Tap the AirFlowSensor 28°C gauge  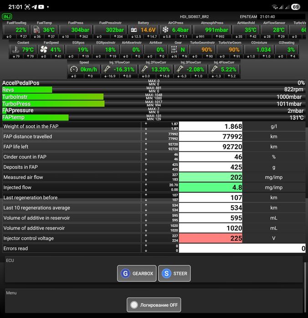[x=274, y=30]
